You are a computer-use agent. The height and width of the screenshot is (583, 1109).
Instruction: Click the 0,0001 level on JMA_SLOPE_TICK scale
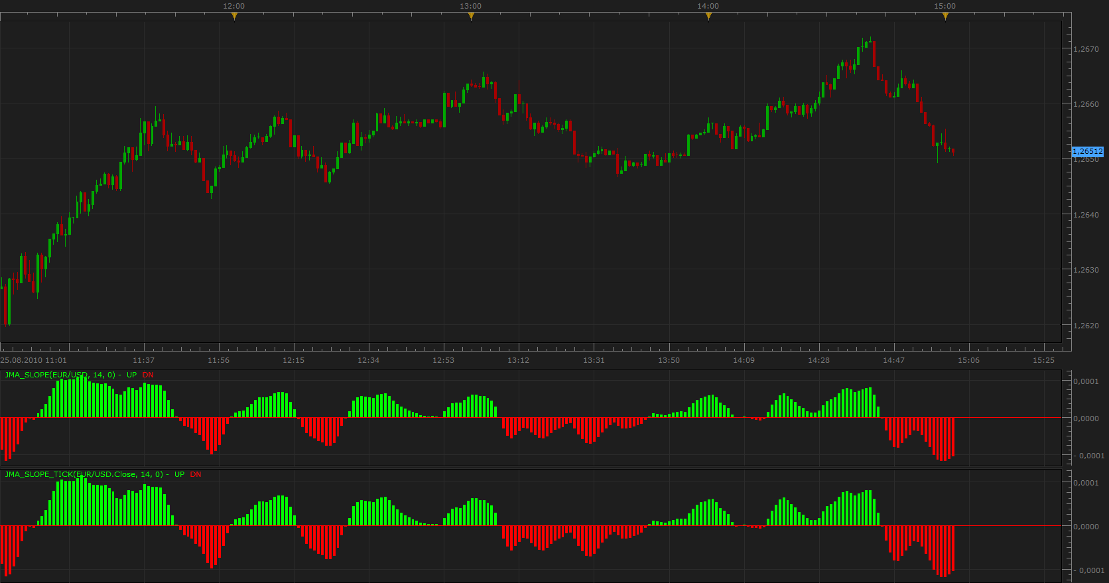click(x=1086, y=483)
